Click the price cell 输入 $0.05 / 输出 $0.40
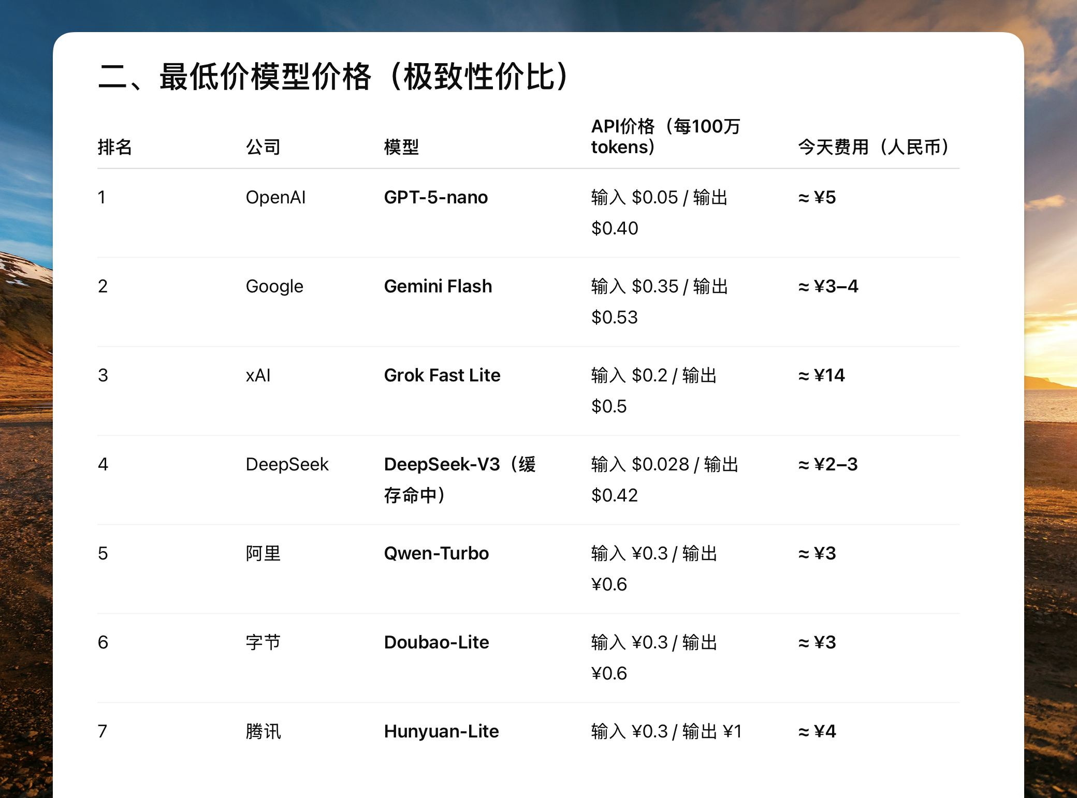The image size is (1077, 798). click(x=659, y=212)
